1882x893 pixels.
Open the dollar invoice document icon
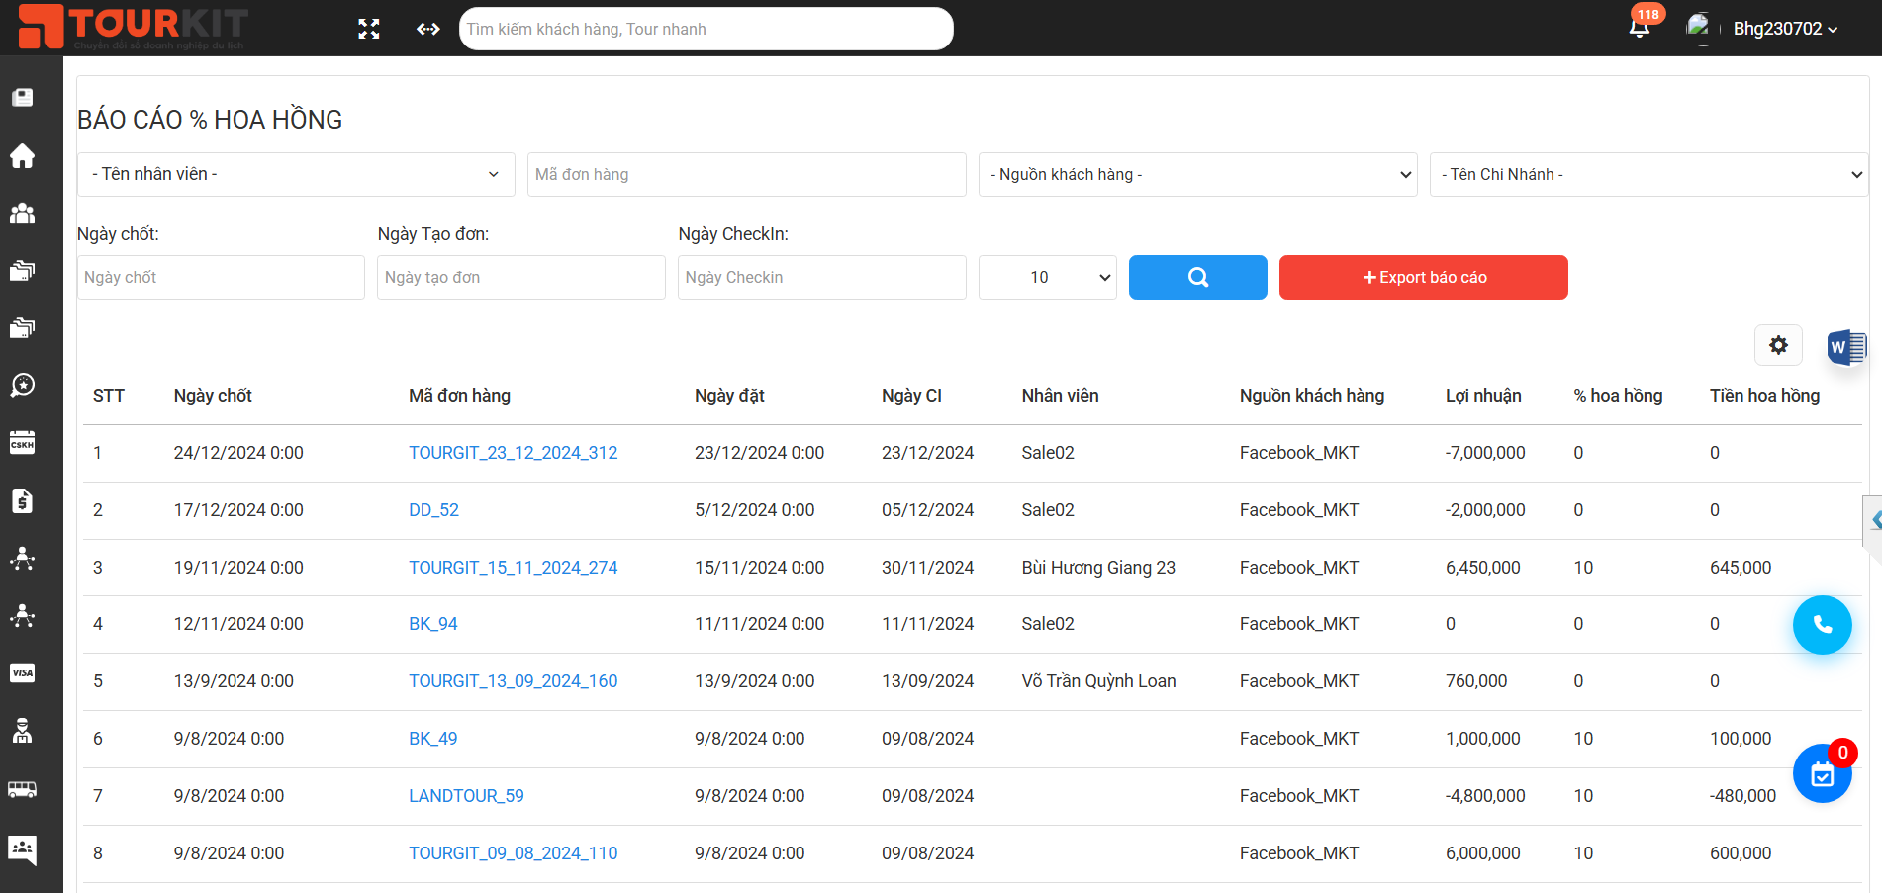tap(22, 500)
